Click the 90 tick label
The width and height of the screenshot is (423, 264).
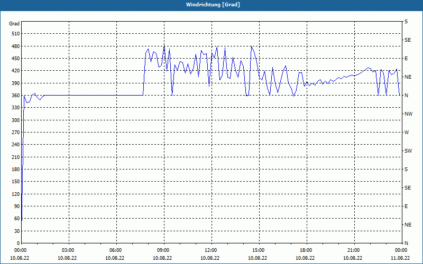click(x=17, y=206)
